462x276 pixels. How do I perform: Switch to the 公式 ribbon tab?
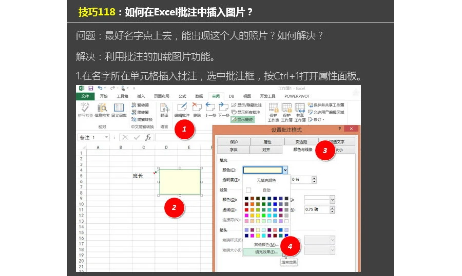[182, 96]
